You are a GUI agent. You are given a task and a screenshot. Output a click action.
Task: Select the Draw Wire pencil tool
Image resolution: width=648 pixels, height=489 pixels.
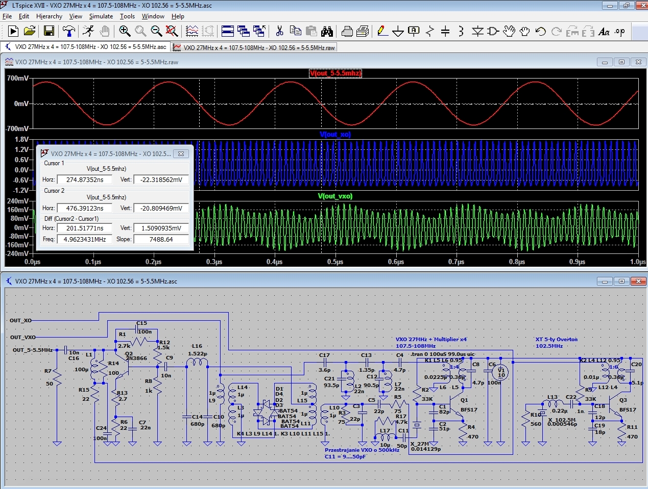[381, 31]
